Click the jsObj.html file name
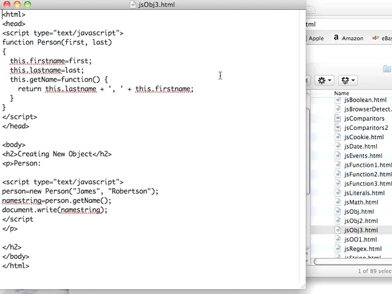This screenshot has height=294, width=392. coord(359,211)
